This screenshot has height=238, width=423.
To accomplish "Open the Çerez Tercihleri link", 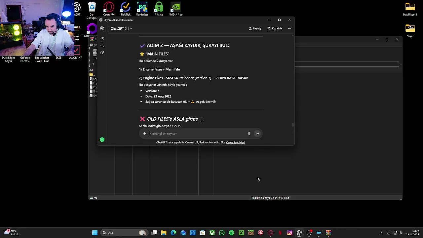I will pos(235,142).
